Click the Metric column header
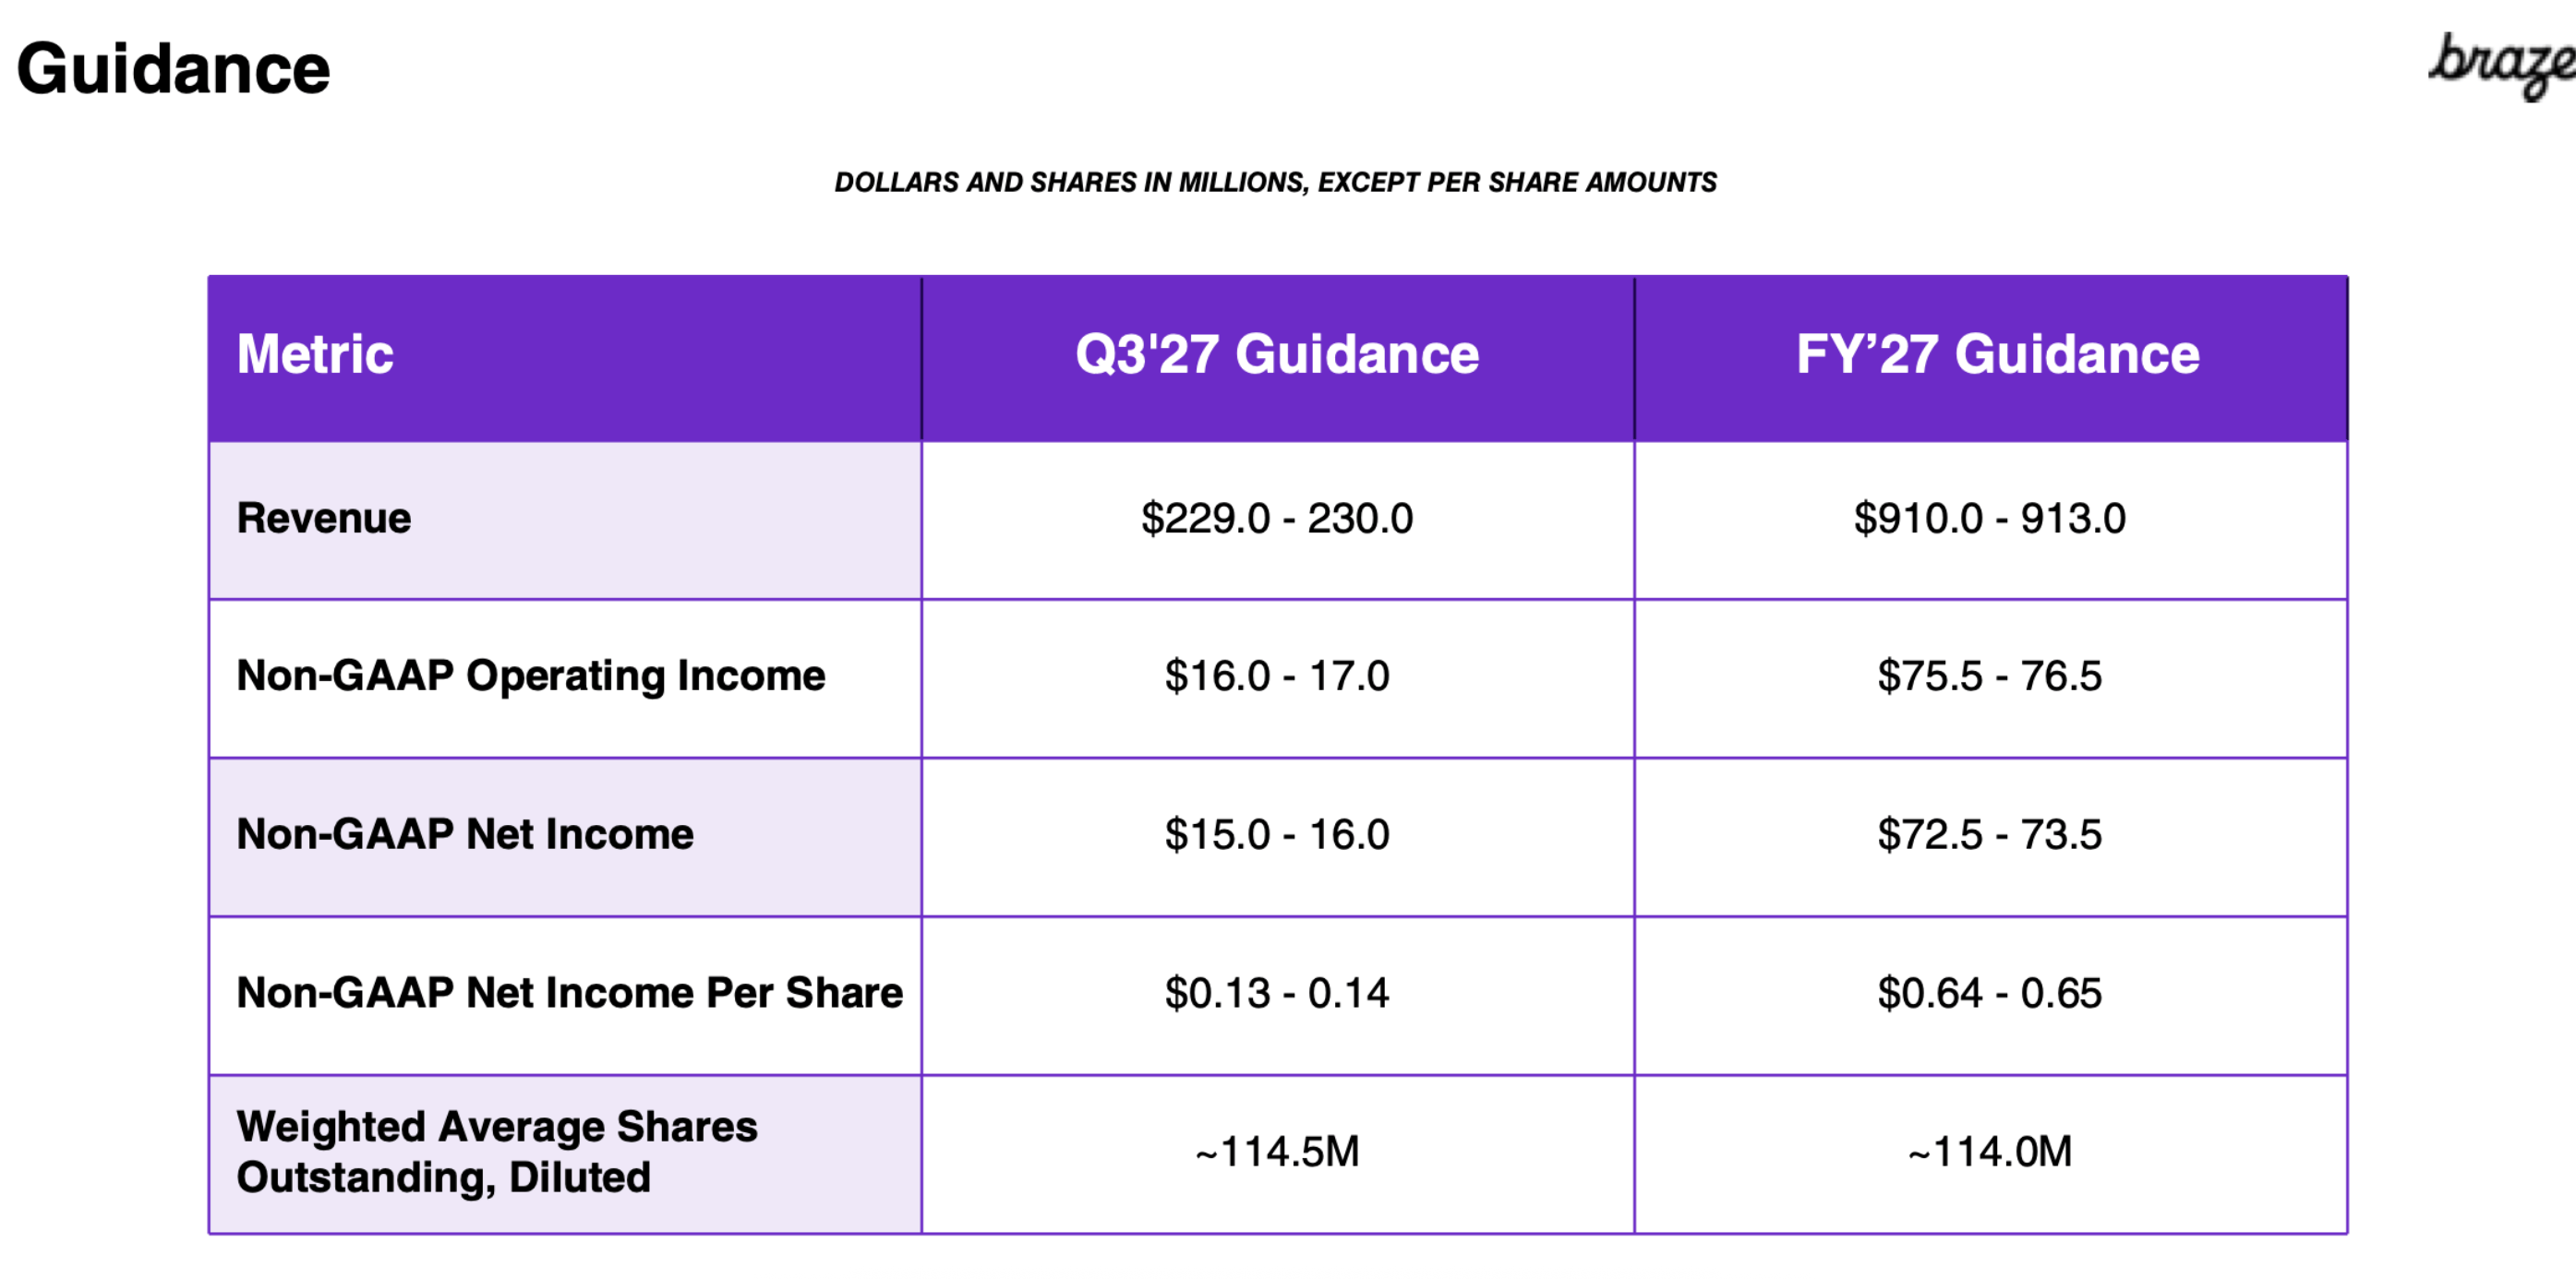 coord(315,354)
